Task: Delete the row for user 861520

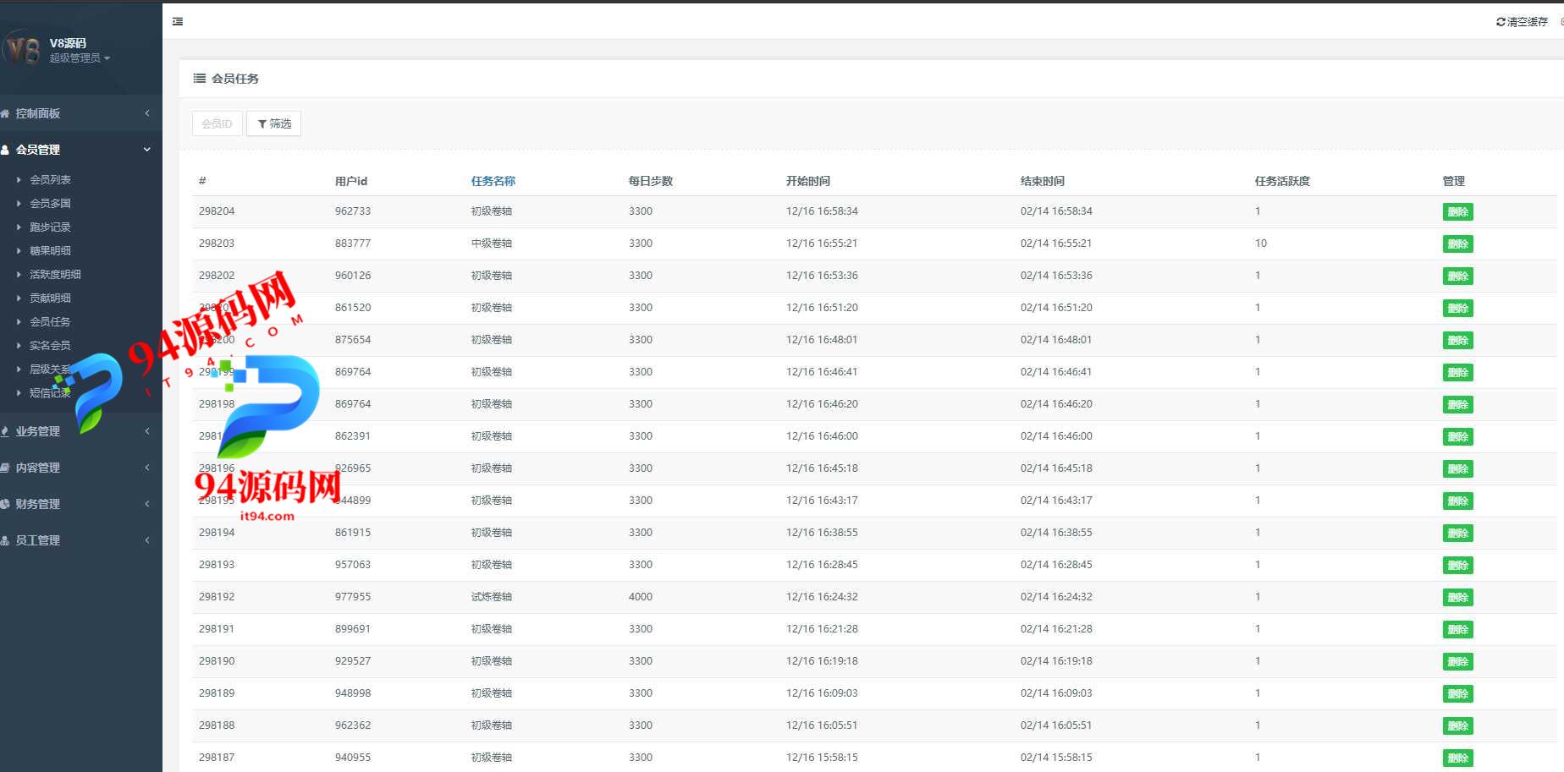Action: point(1457,309)
